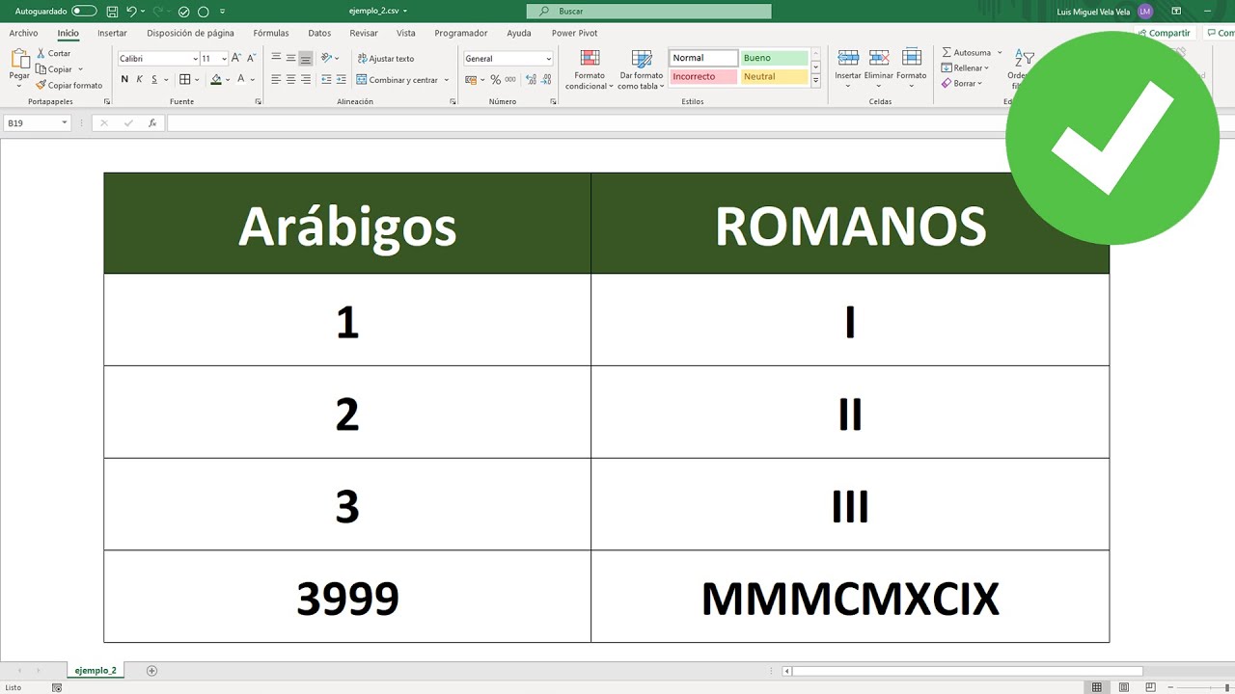The image size is (1235, 694).
Task: Select the ejemplo_2 sheet tab
Action: (x=96, y=670)
